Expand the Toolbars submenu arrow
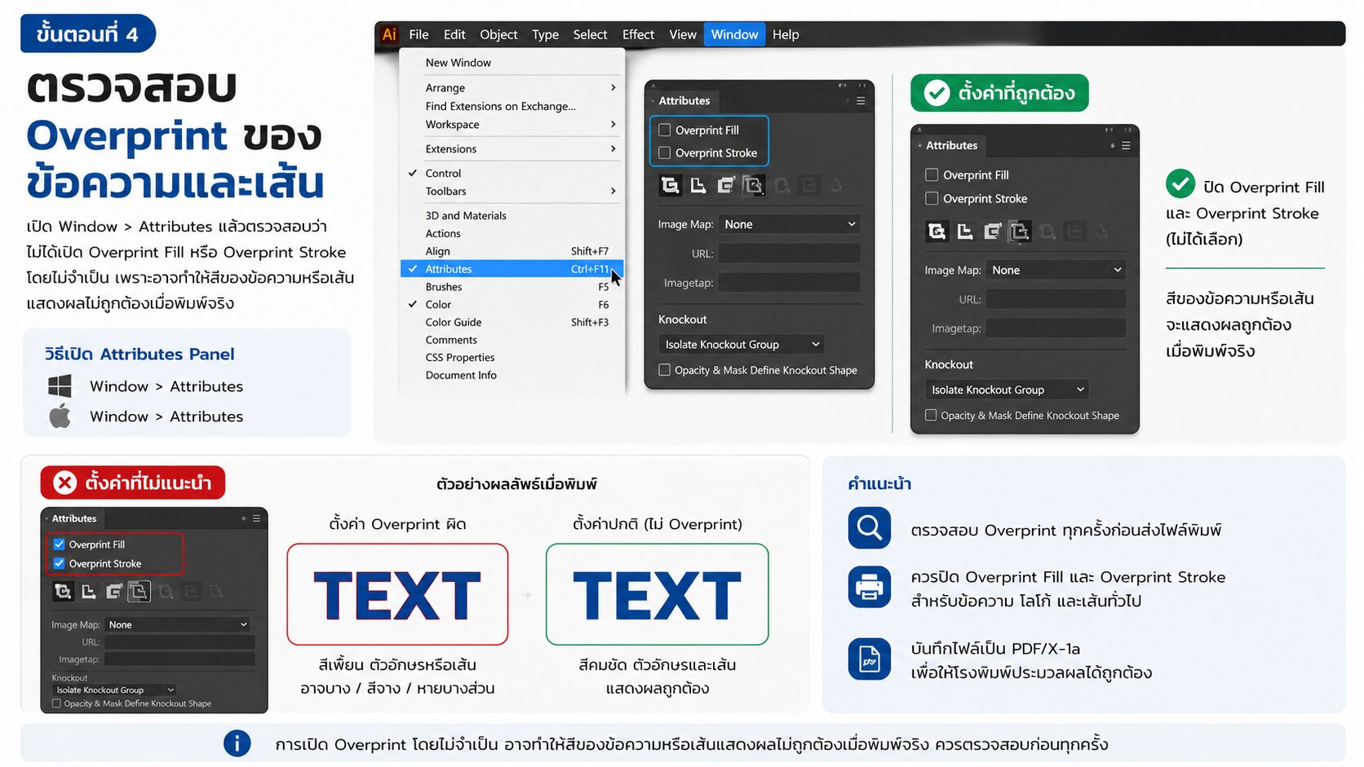 click(613, 192)
